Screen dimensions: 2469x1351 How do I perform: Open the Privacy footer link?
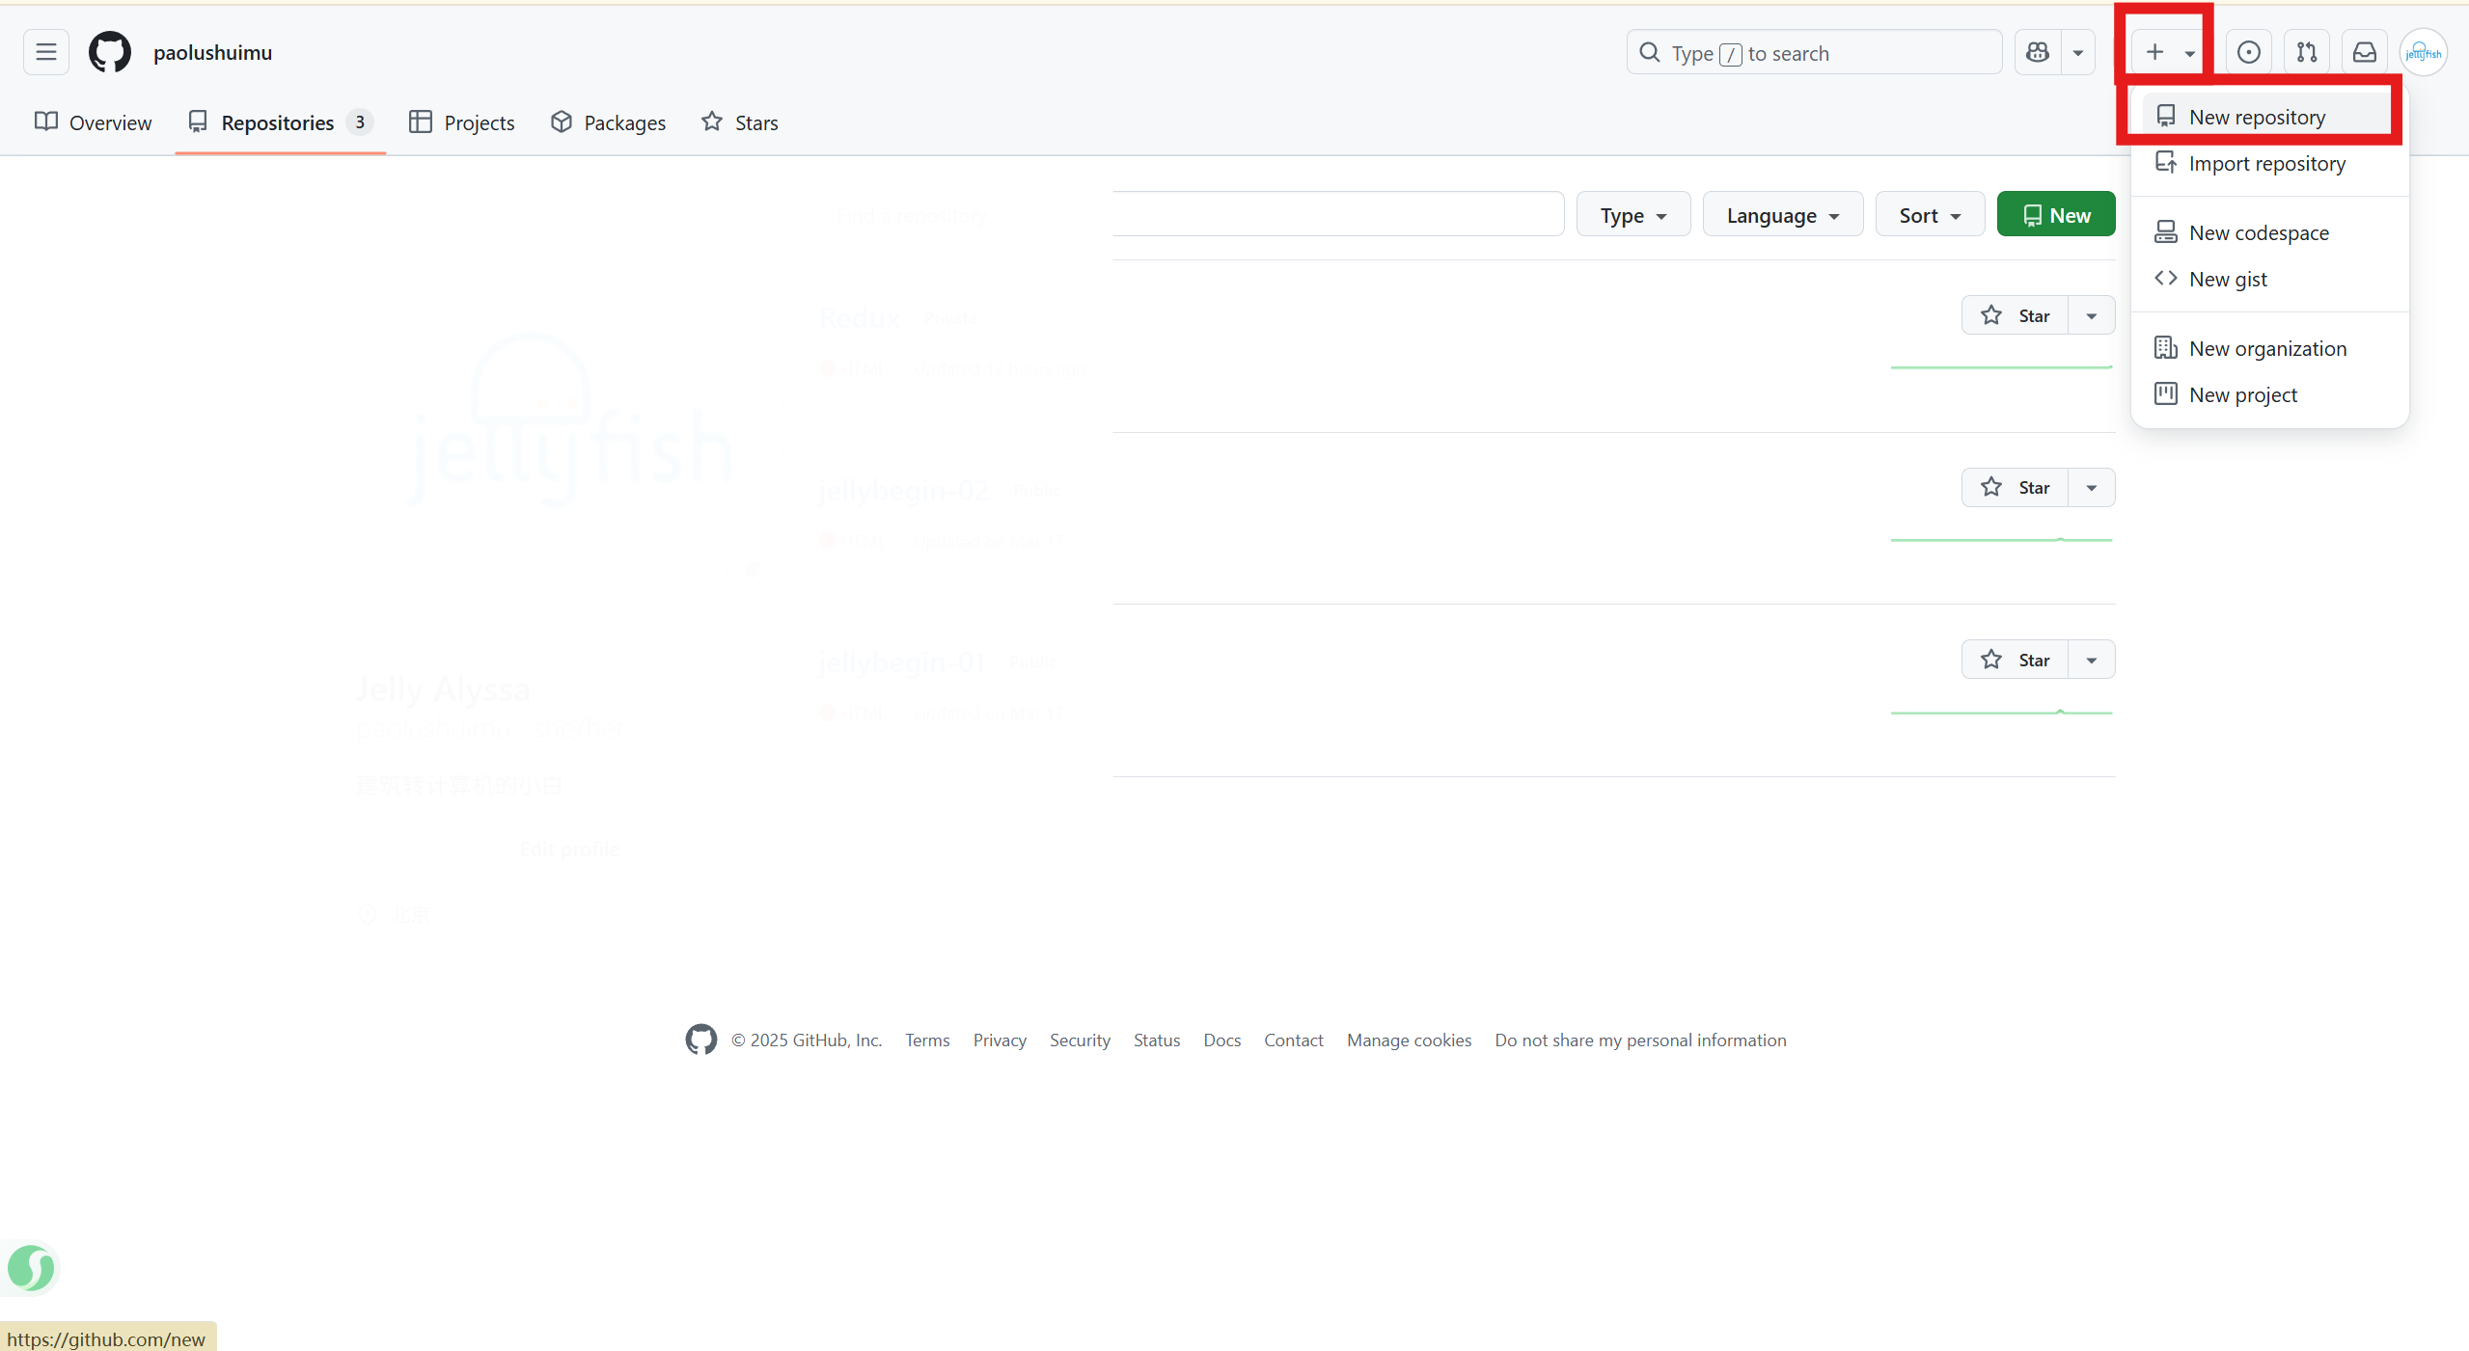click(1000, 1040)
